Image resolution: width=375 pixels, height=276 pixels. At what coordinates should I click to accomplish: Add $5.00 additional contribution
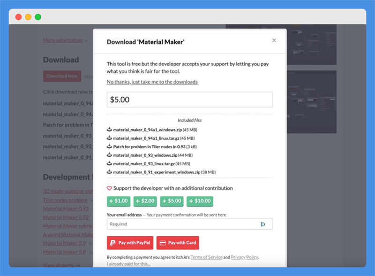pos(172,201)
